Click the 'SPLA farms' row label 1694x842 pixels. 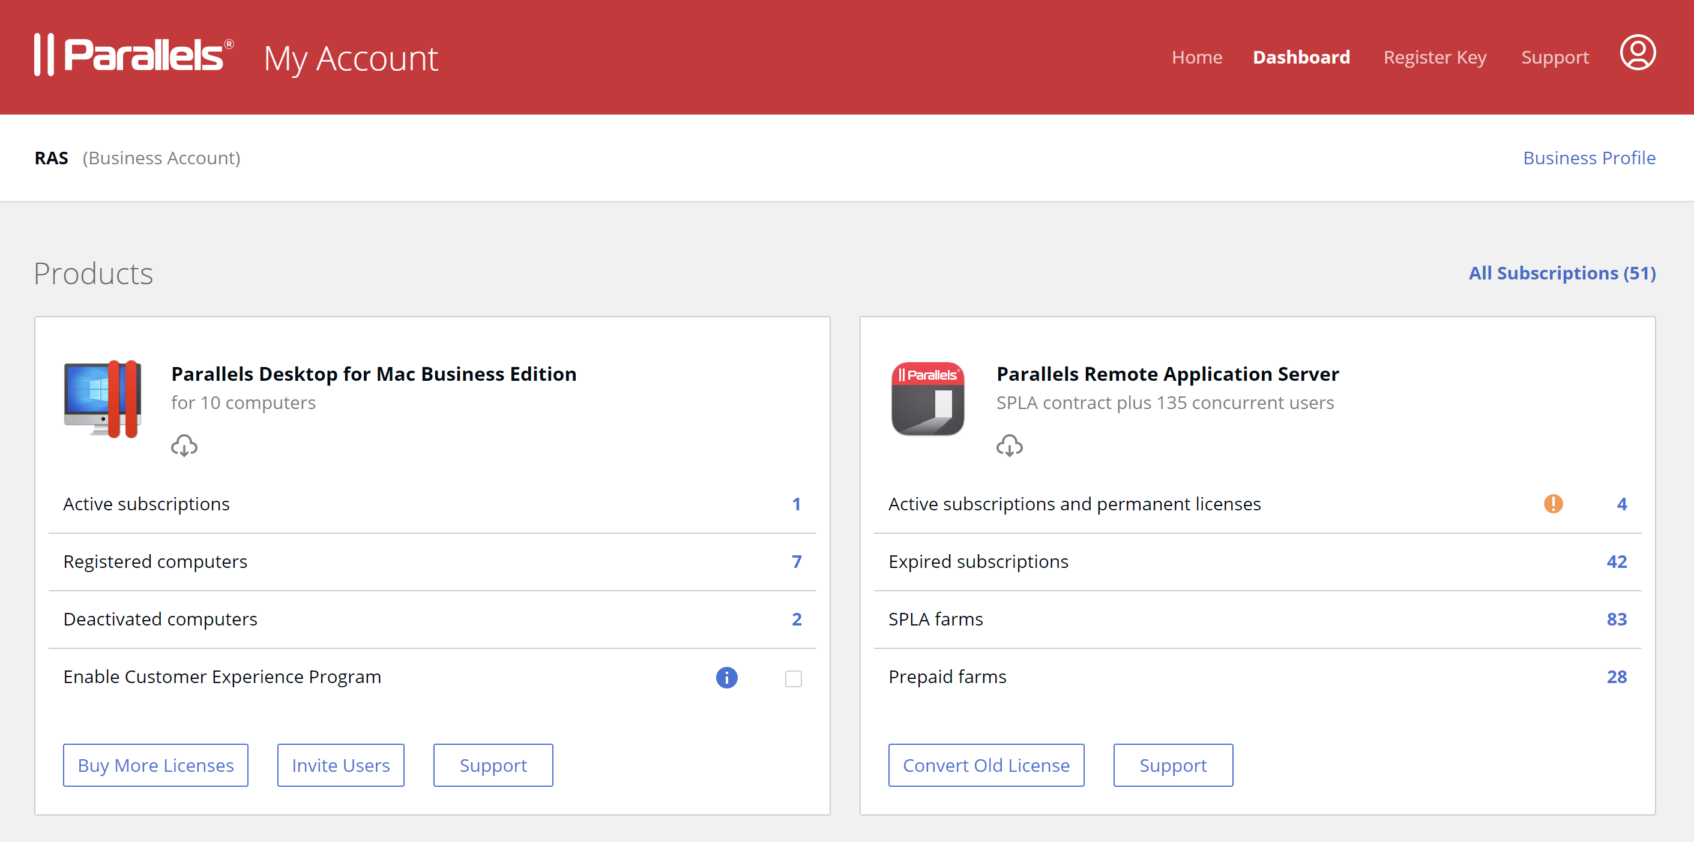click(x=935, y=620)
